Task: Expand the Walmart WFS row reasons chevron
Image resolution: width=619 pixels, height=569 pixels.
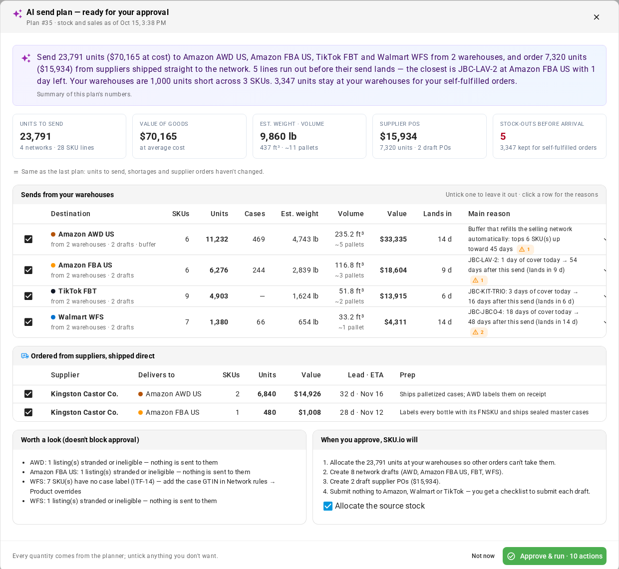Action: tap(605, 322)
